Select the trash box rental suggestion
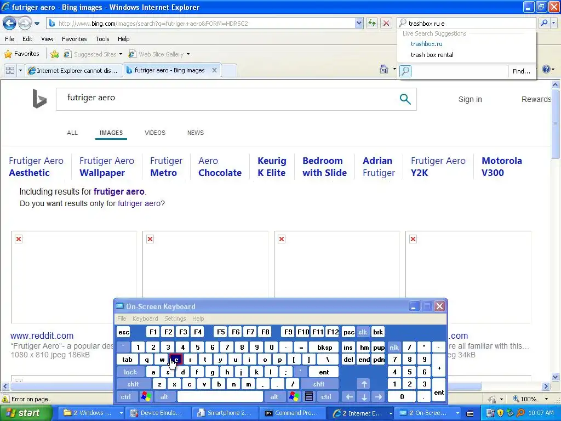561x421 pixels. pos(432,55)
